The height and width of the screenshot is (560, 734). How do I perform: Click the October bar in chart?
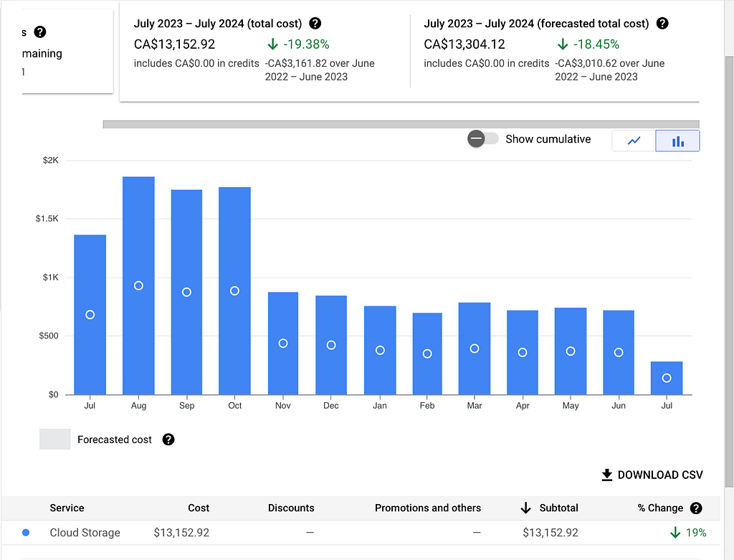click(x=234, y=291)
